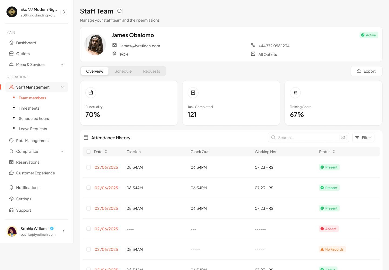Click the Export button
Image resolution: width=389 pixels, height=270 pixels.
pyautogui.click(x=367, y=71)
